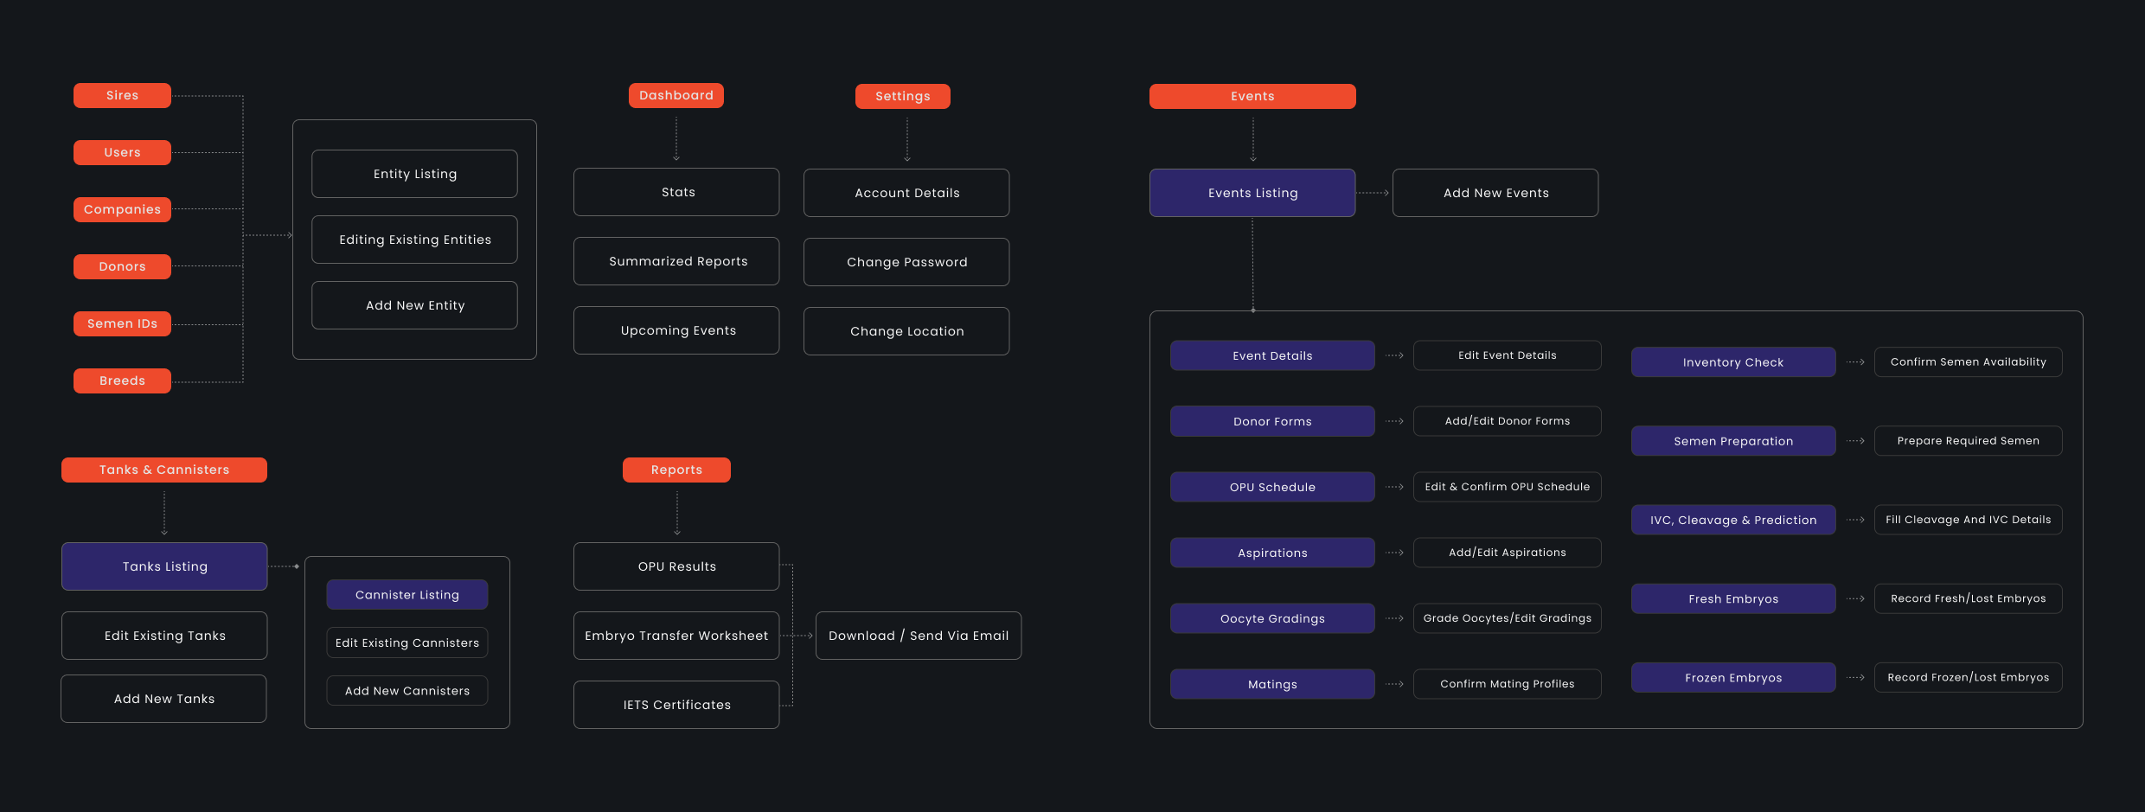Select the Dashboard heading node
Viewport: 2145px width, 812px height.
point(676,95)
